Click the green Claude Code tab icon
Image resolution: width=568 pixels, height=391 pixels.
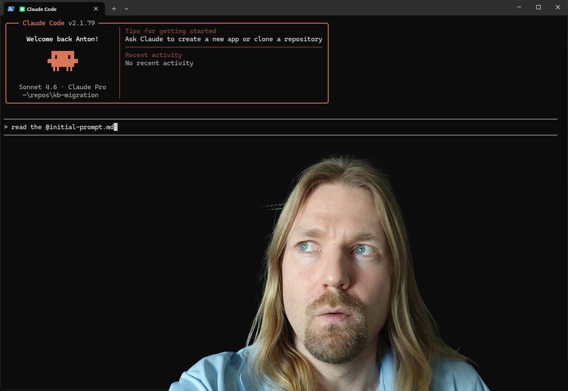coord(22,9)
